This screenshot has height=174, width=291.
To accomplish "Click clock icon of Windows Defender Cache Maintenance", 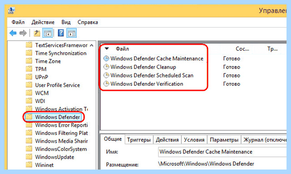I will [x=106, y=58].
